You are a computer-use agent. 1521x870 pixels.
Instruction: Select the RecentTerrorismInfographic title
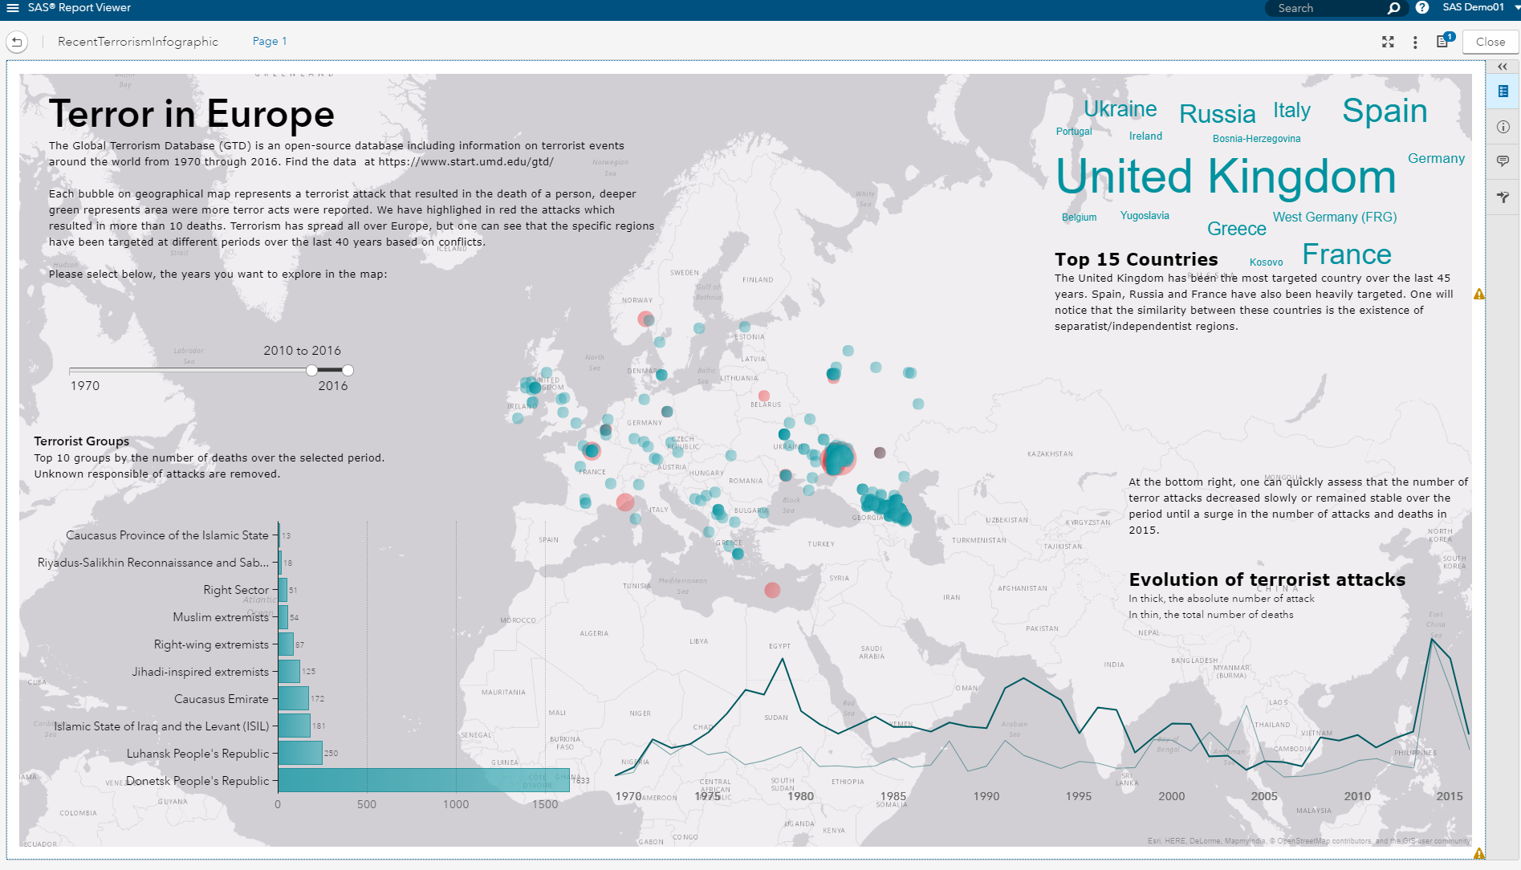click(137, 41)
